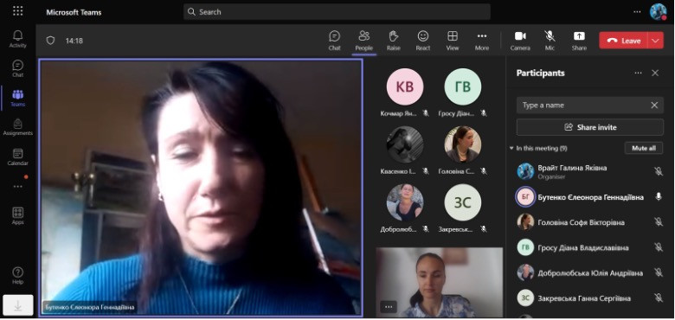Click the Share invite button
Viewport: 675px width, 320px height.
(x=590, y=127)
